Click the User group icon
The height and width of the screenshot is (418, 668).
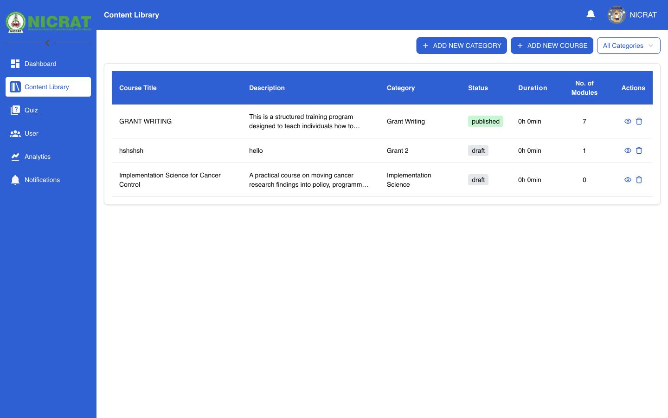15,133
